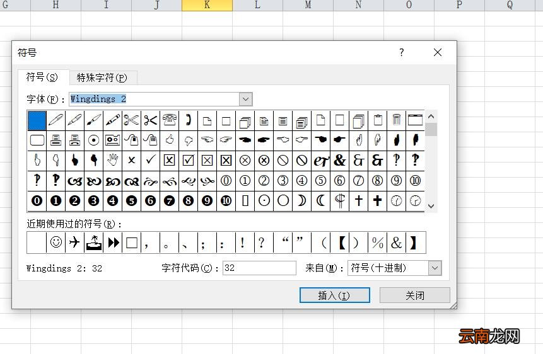The image size is (543, 354).
Task: Click the 插入(I) insert button
Action: pos(334,295)
